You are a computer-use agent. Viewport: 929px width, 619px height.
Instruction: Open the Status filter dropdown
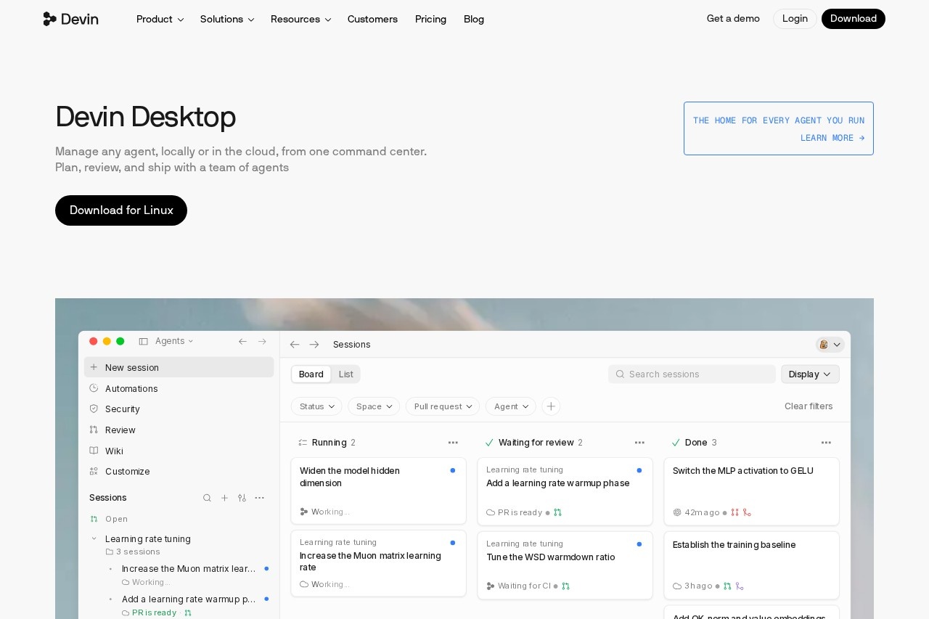click(316, 406)
